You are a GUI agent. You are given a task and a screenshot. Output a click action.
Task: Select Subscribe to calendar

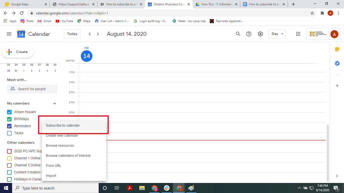[74, 125]
